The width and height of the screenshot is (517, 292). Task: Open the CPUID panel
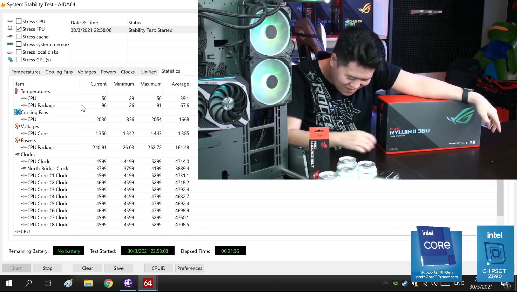158,268
